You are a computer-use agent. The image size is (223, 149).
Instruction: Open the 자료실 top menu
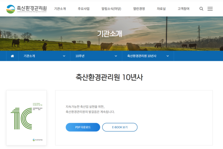point(161,9)
